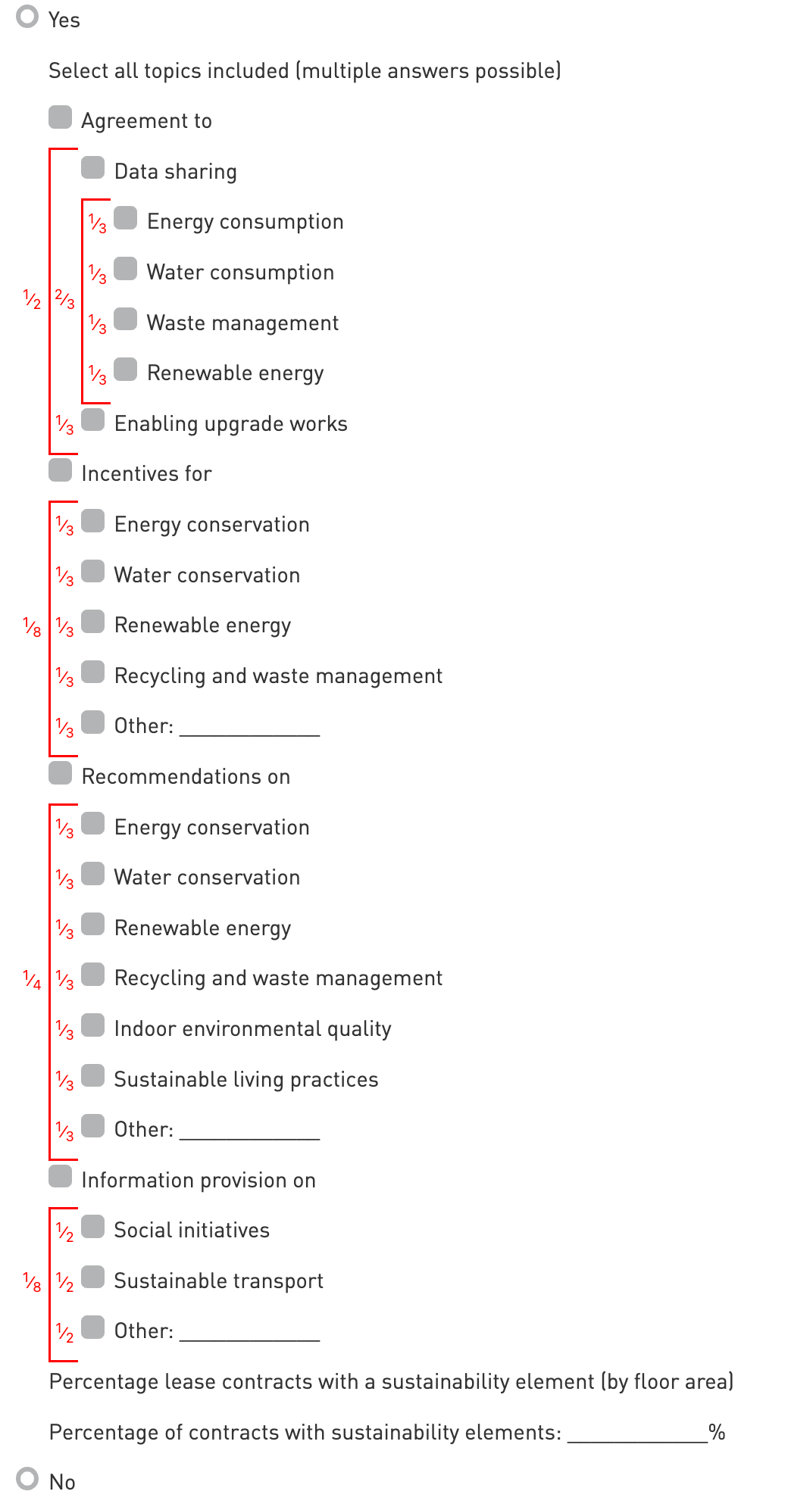788x1510 pixels.
Task: Check the Waste management option
Action: [x=125, y=319]
